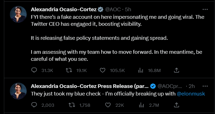Screen dimensions: 215x114
Task: Share the @elonmusk breakup tweet
Action: pos(177,105)
